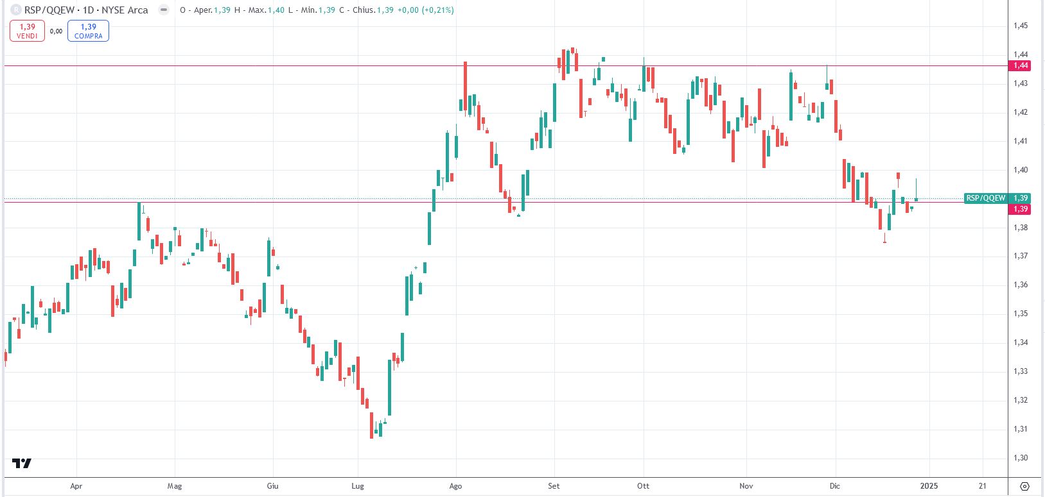Click the Ott label on time axis
This screenshot has width=1045, height=497.
coord(643,486)
